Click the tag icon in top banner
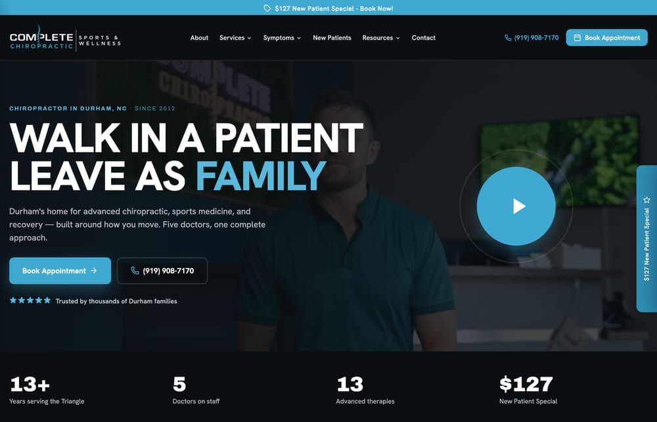The image size is (657, 422). pos(267,9)
